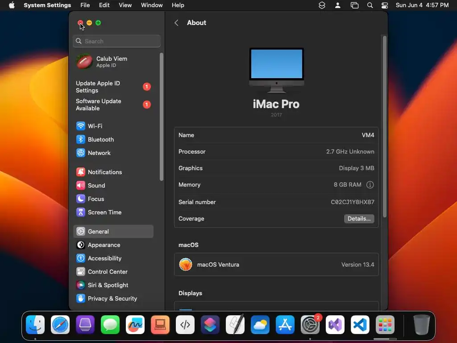Go back from the About page

(x=176, y=23)
